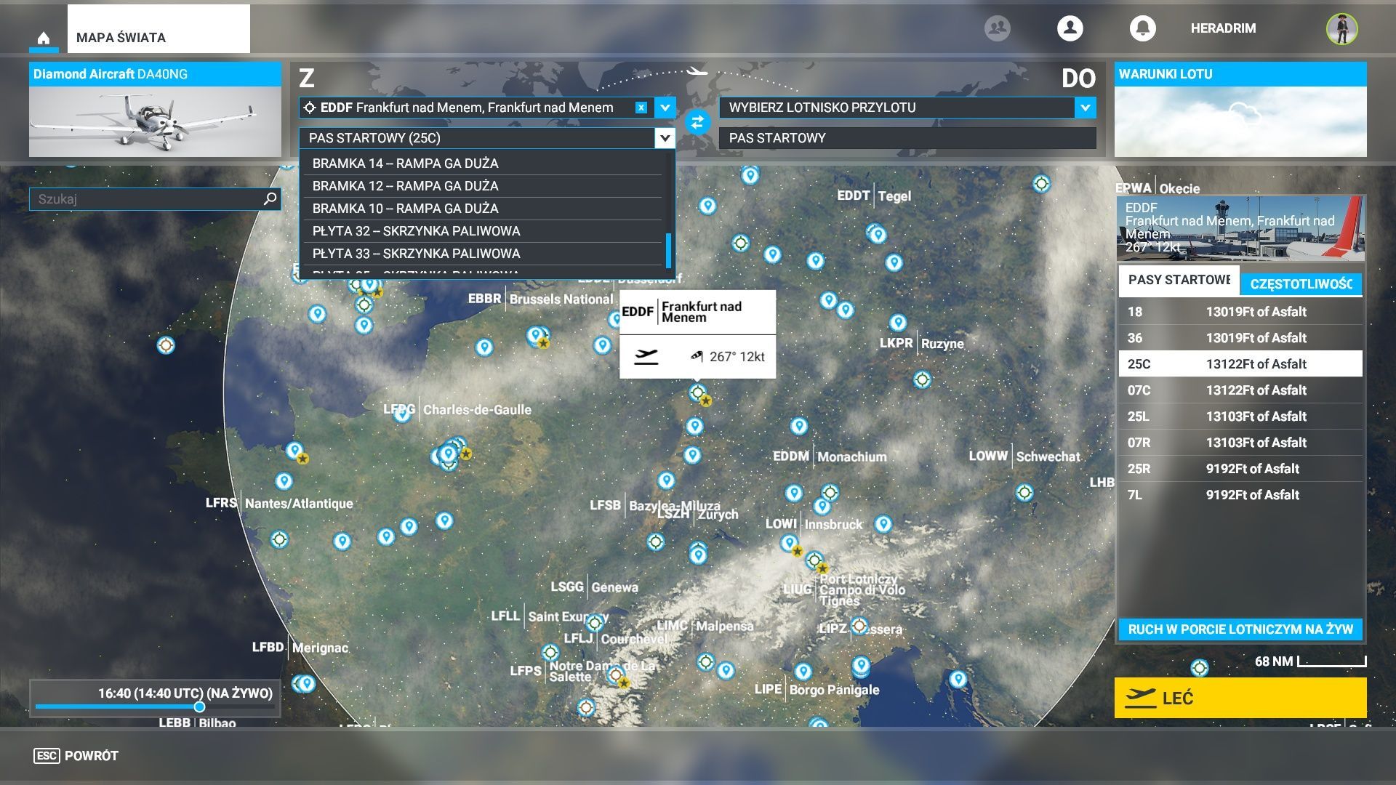The height and width of the screenshot is (785, 1396).
Task: Click the HERADRIM player avatar
Action: 1341,29
